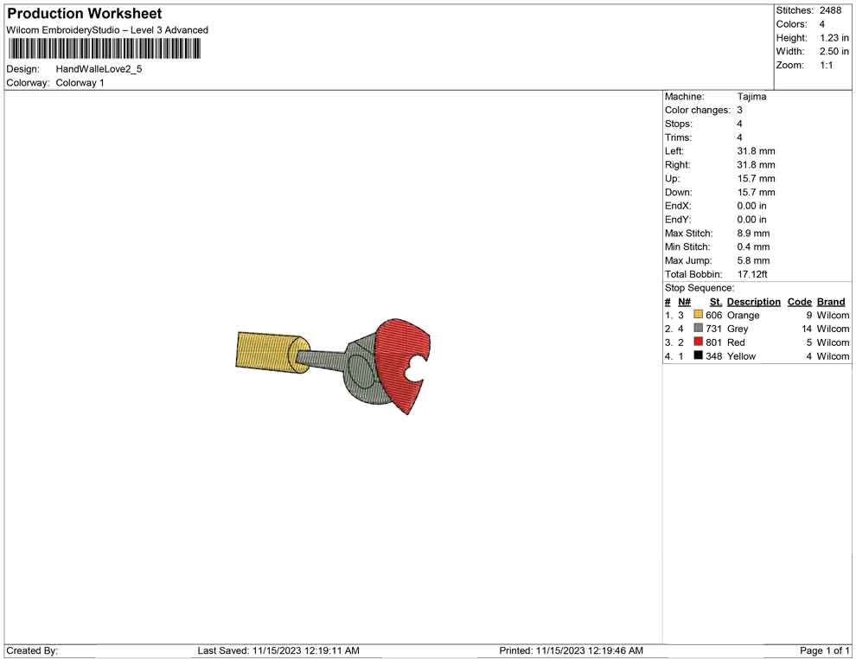Click the barcode under the header
This screenshot has height=659, width=856.
pos(104,49)
